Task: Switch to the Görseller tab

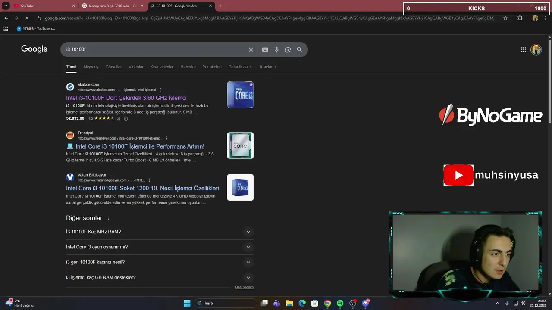Action: pos(113,67)
